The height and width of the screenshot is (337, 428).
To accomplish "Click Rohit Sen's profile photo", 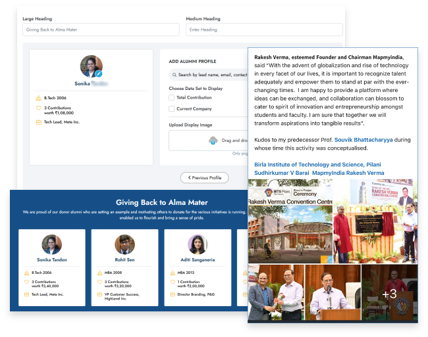I will pos(124,244).
